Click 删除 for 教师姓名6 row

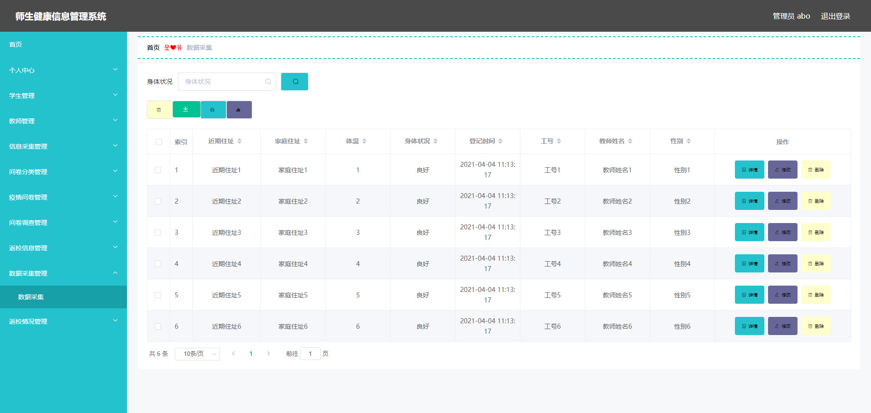click(816, 326)
